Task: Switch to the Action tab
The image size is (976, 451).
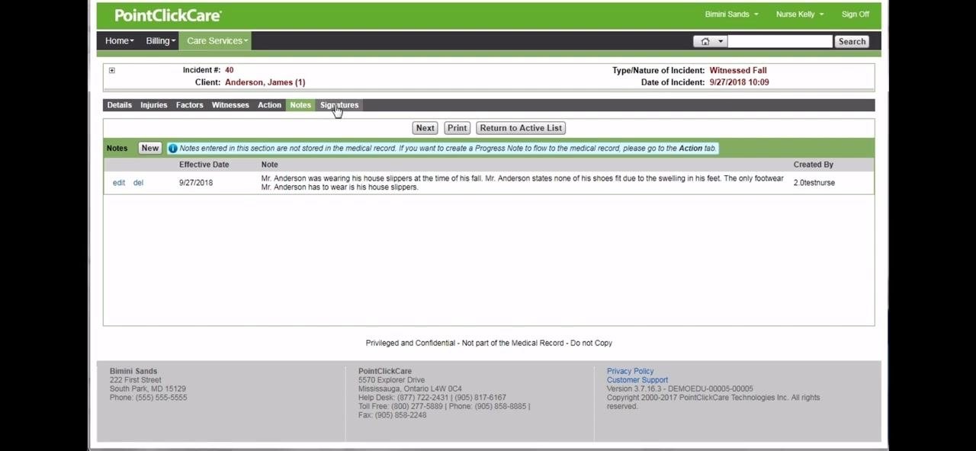Action: 269,105
